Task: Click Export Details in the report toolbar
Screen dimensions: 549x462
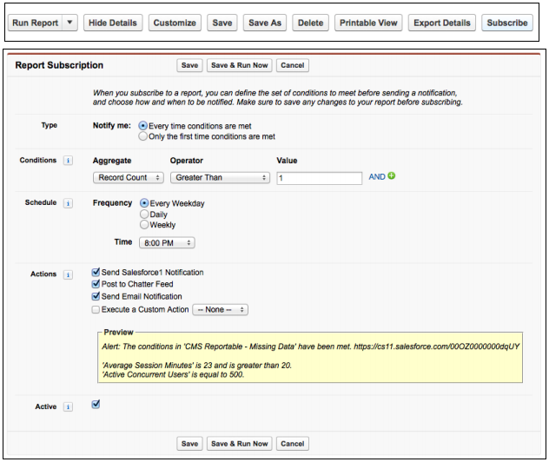Action: tap(442, 23)
